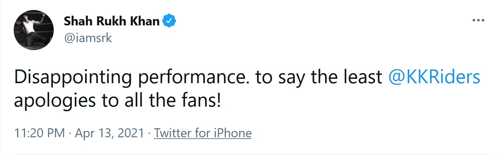Click the blue verified checkmark badge
The width and height of the screenshot is (497, 158).
(x=169, y=21)
